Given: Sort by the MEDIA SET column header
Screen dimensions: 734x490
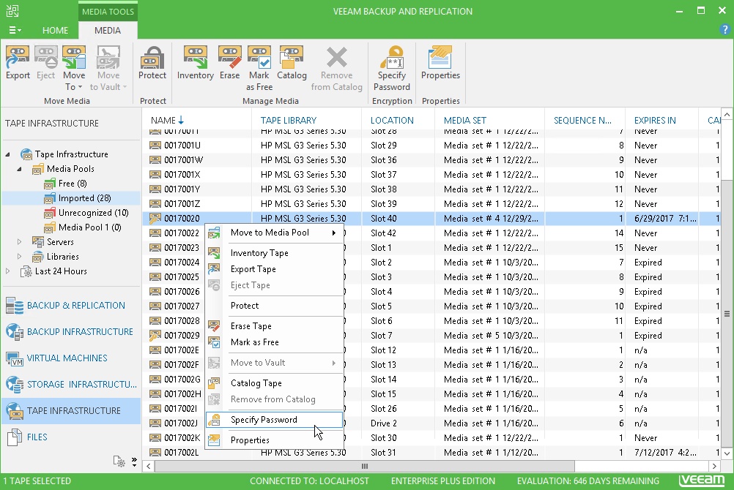Looking at the screenshot, I should pyautogui.click(x=489, y=120).
